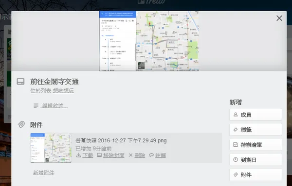Click 新增附件 link below attachments
The image size is (292, 186).
[x=44, y=172]
